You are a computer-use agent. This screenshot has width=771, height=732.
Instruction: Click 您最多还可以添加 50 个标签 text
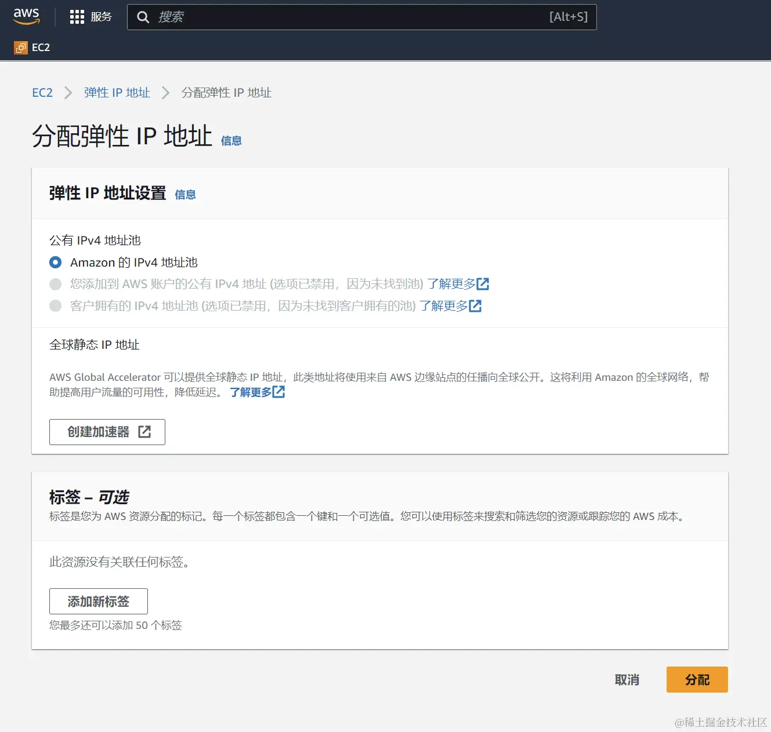115,625
